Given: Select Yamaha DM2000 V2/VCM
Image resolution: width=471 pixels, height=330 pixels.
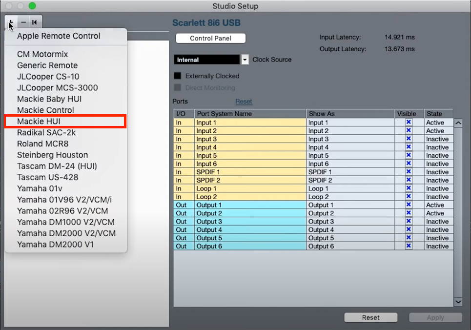Looking at the screenshot, I should point(66,233).
